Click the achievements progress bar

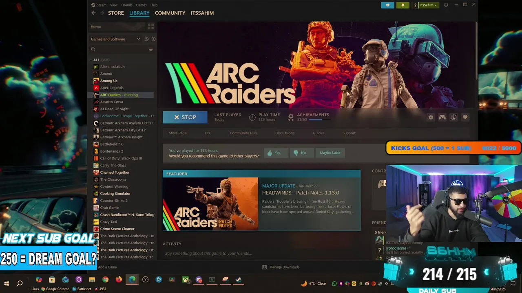click(319, 120)
